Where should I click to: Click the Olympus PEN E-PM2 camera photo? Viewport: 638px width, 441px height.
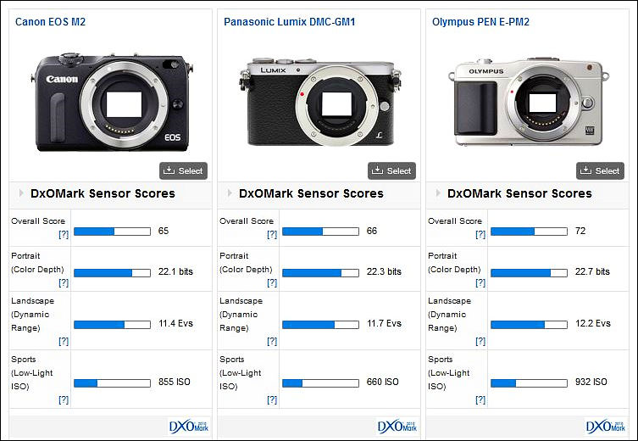(x=529, y=102)
